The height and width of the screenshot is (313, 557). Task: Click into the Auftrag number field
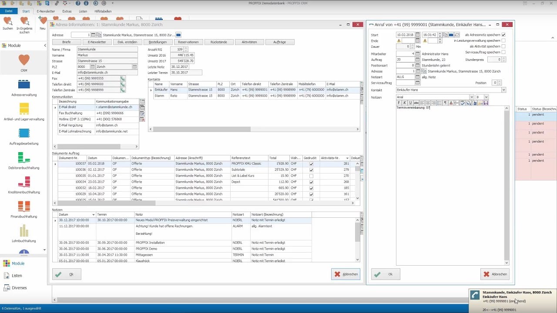(x=406, y=60)
